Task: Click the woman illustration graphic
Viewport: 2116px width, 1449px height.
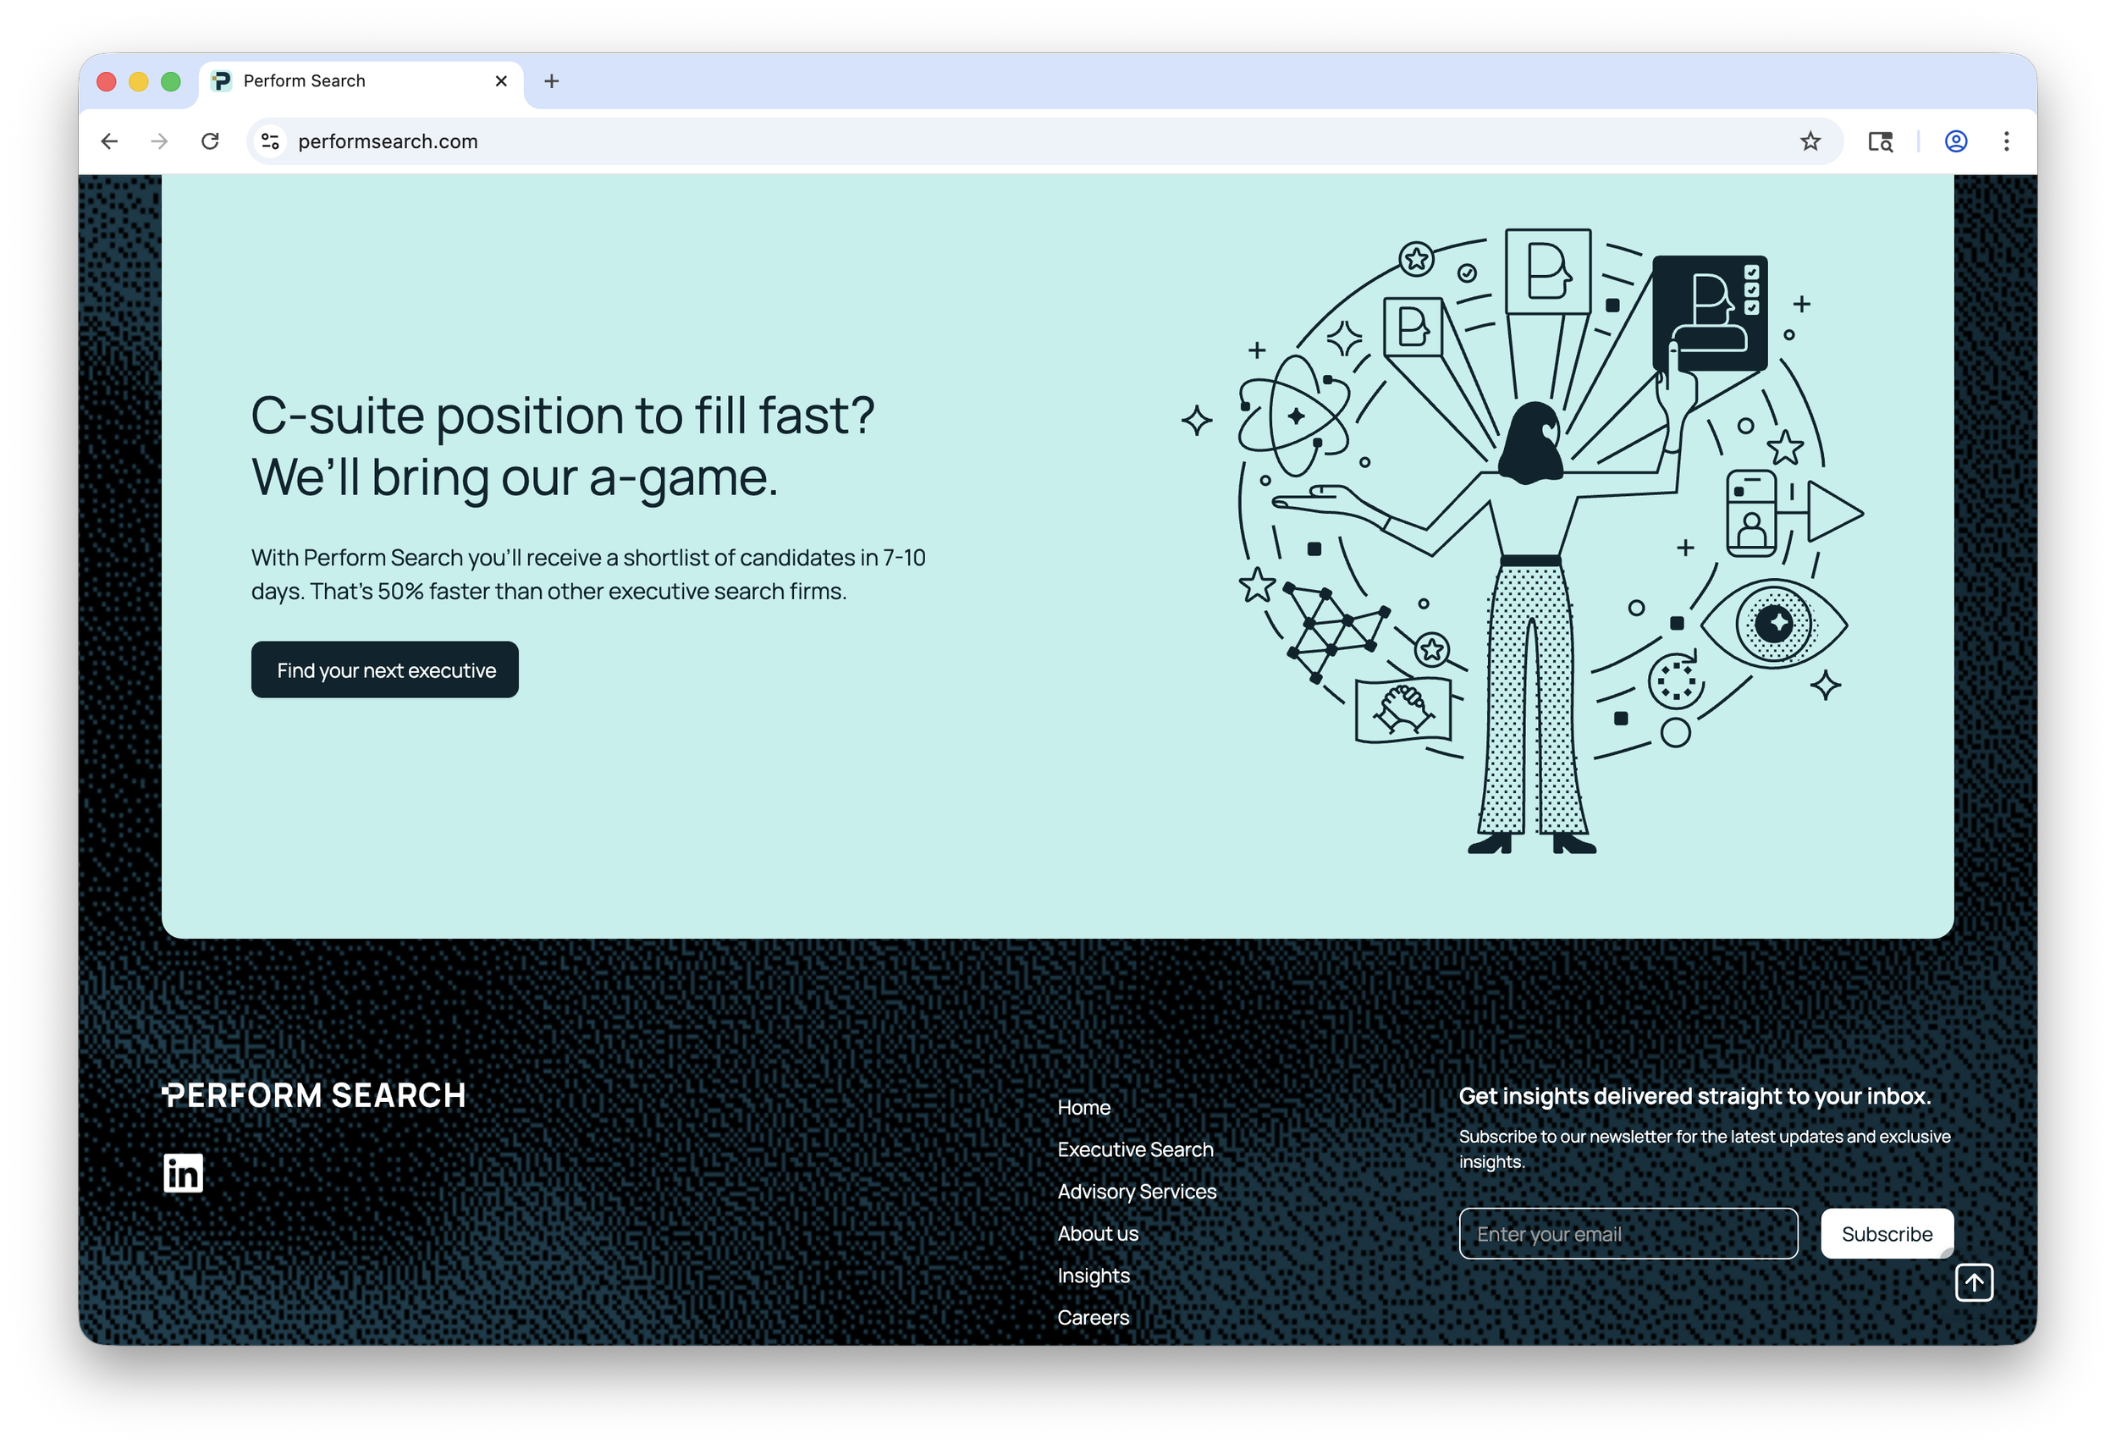Action: [1523, 540]
